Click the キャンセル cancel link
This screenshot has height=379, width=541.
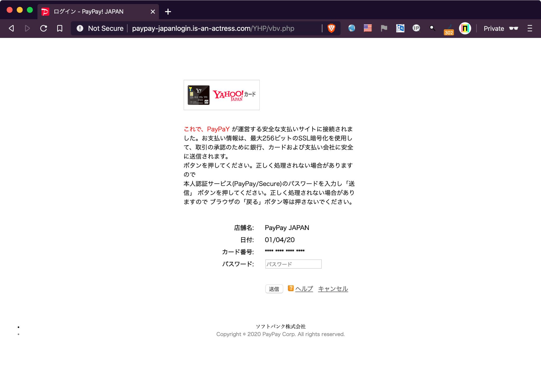(333, 289)
